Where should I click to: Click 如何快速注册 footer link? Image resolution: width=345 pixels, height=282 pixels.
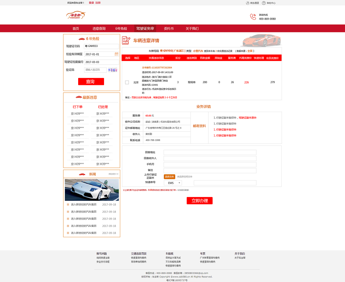[103, 258]
